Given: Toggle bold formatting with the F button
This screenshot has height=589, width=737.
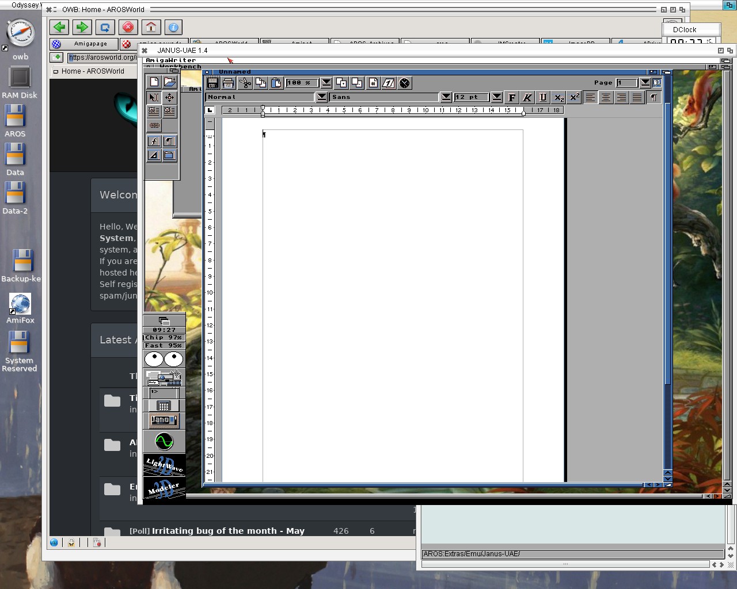Looking at the screenshot, I should tap(511, 97).
